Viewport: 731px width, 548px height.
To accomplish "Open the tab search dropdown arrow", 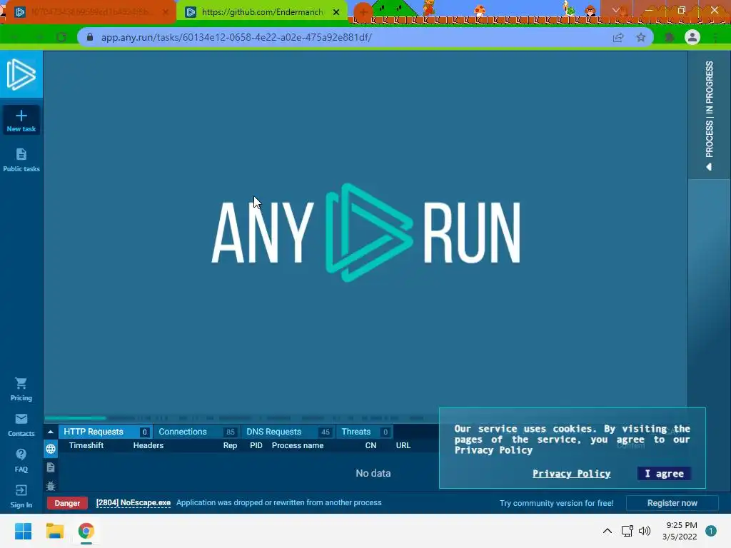I will click(x=616, y=10).
